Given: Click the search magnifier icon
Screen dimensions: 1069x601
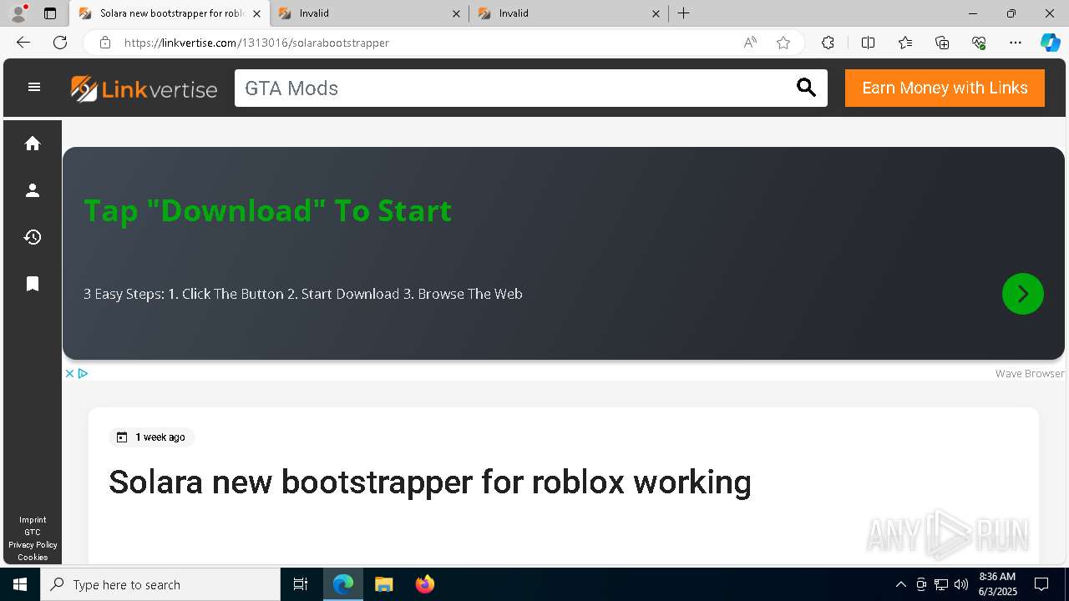Looking at the screenshot, I should click(806, 88).
